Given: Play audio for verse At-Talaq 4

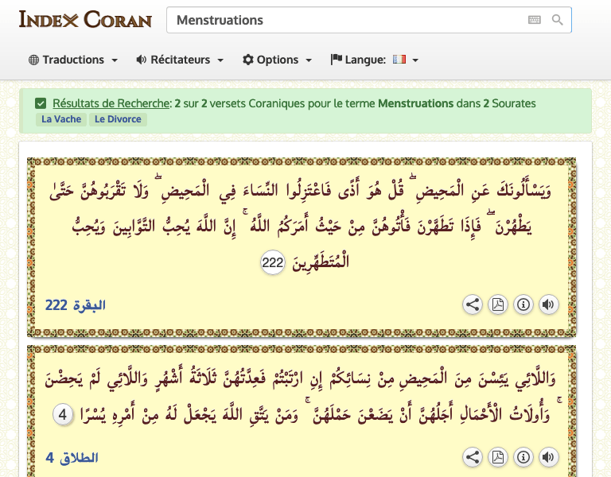Looking at the screenshot, I should click(548, 457).
